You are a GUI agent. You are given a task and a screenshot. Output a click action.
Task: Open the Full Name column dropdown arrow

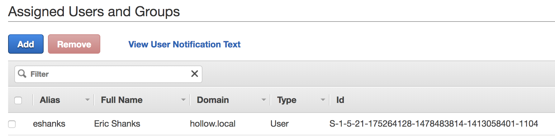[x=183, y=100]
